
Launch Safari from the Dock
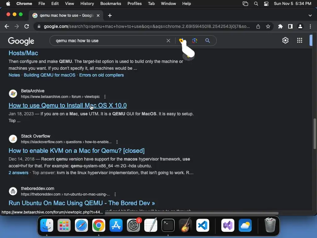81,225
